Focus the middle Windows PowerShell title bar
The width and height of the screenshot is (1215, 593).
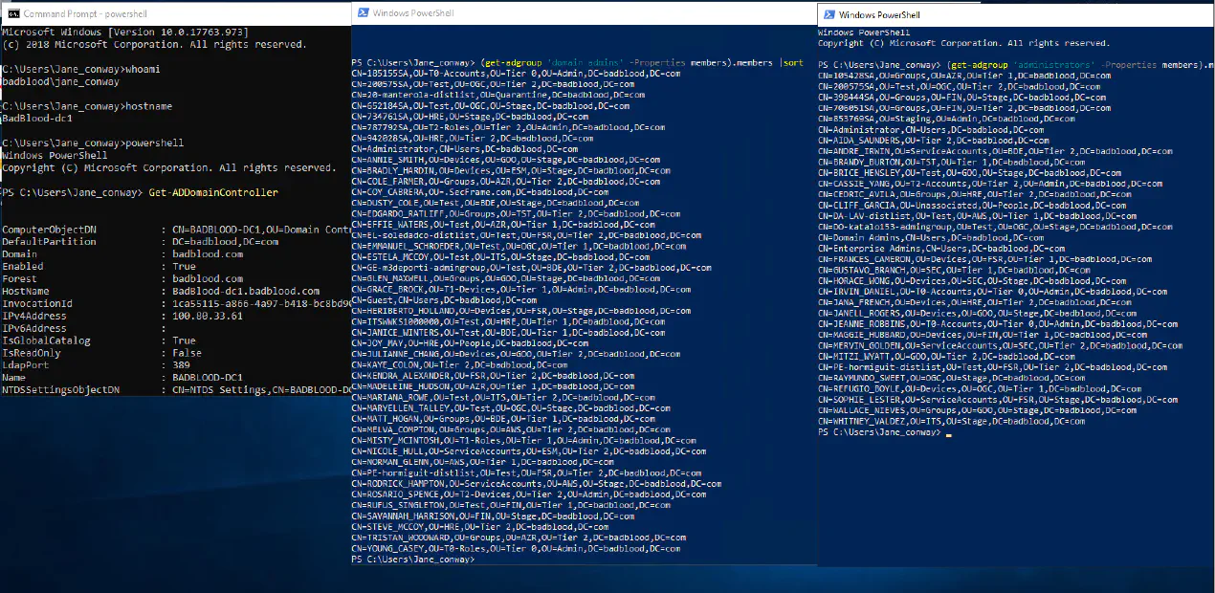click(574, 13)
